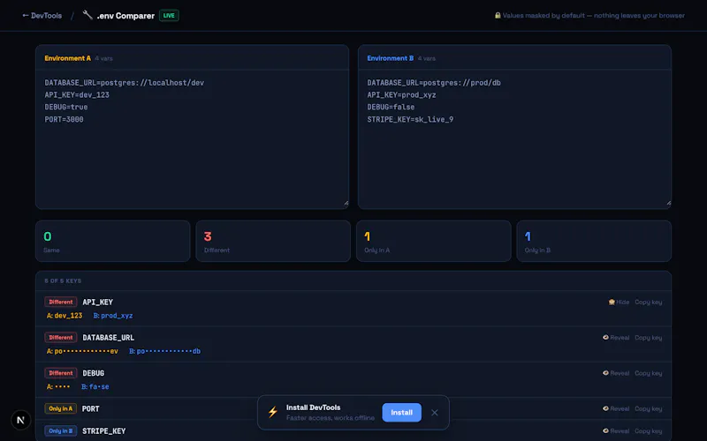Filter by the Same count card

coord(113,241)
